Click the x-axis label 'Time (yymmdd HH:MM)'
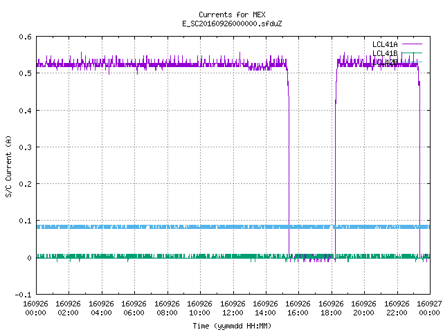 (232, 326)
